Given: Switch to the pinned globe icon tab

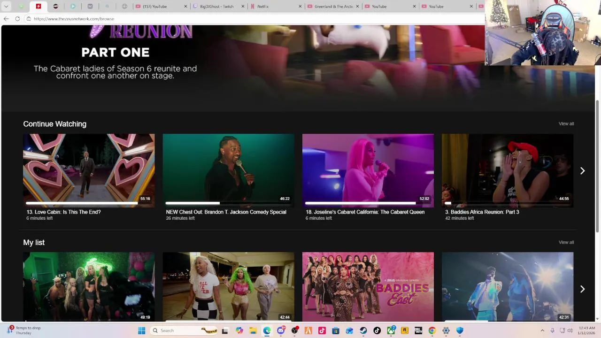Looking at the screenshot, I should coord(124,7).
